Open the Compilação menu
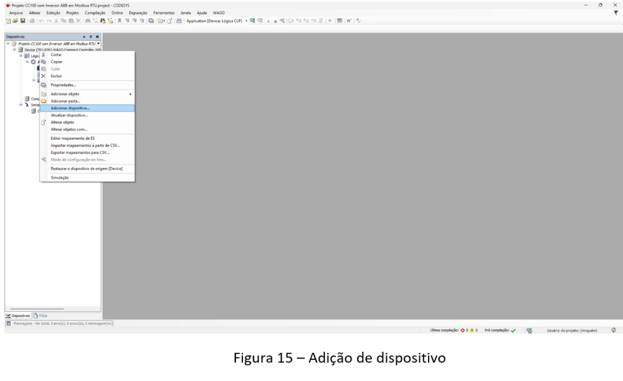 tap(96, 12)
